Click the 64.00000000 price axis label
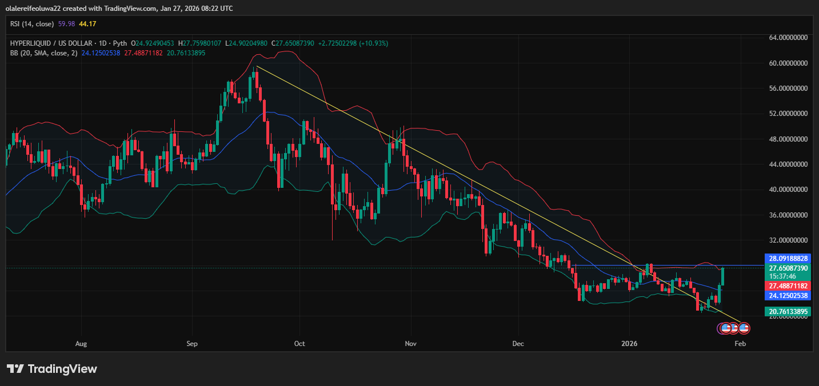 click(788, 37)
